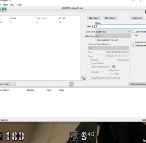Click the Undo Scan button
Image resolution: width=146 pixels, height=143 pixels.
pos(137,18)
